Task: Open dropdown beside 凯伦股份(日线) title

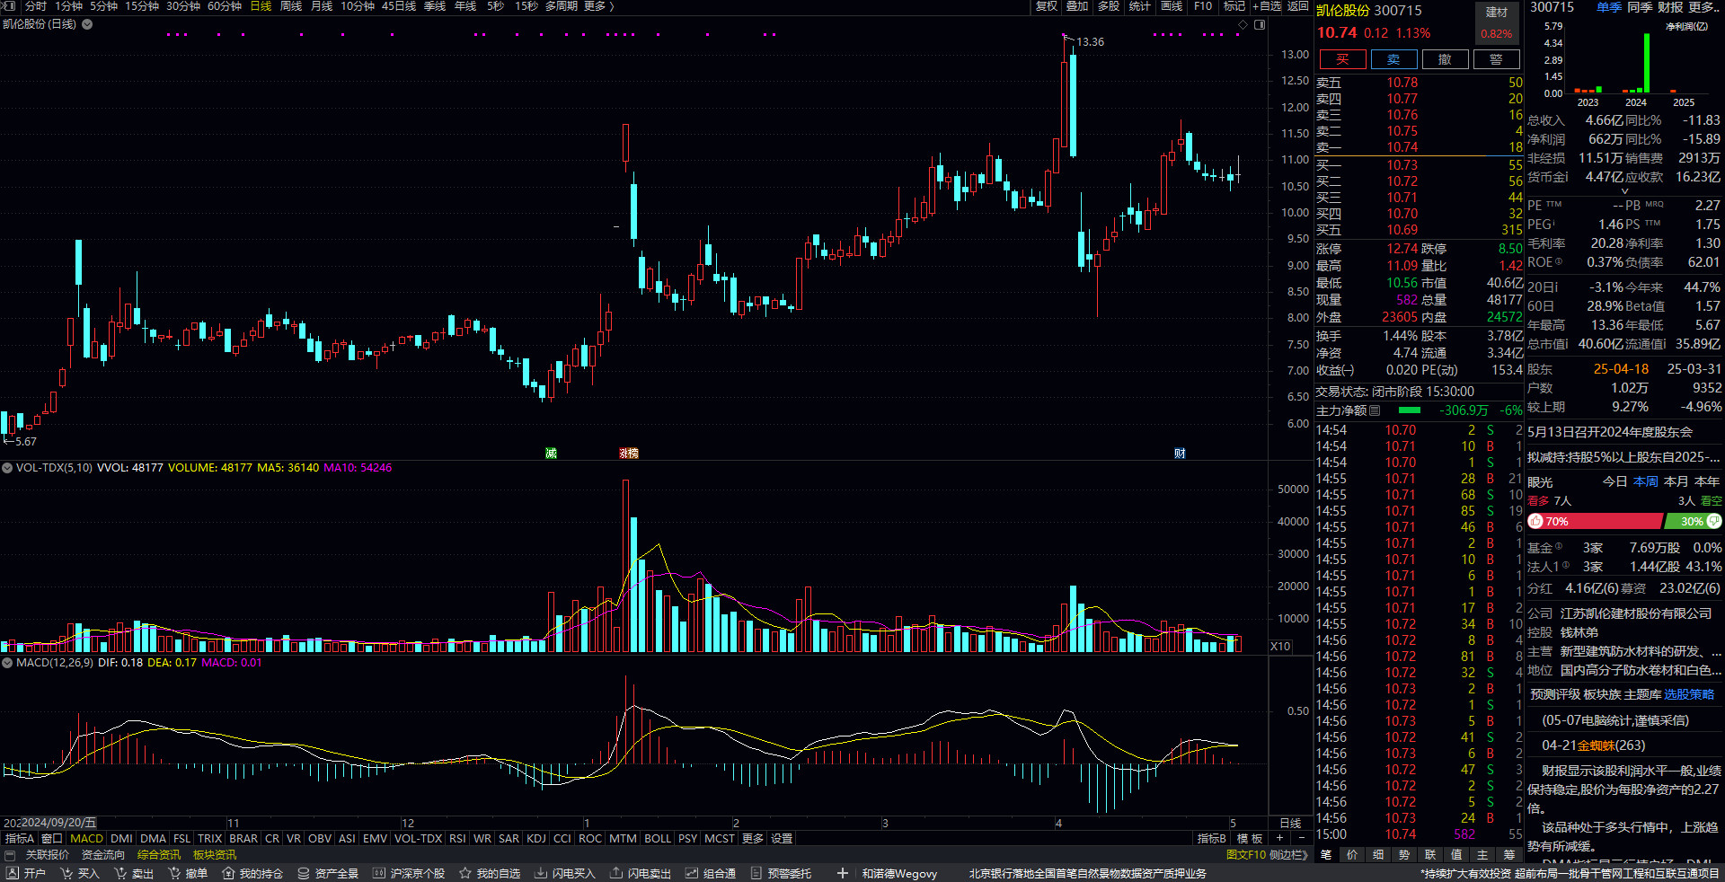Action: click(x=87, y=24)
